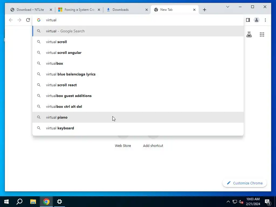Image resolution: width=276 pixels, height=207 pixels.
Task: Expand the tab search chevron
Action: pyautogui.click(x=227, y=7)
